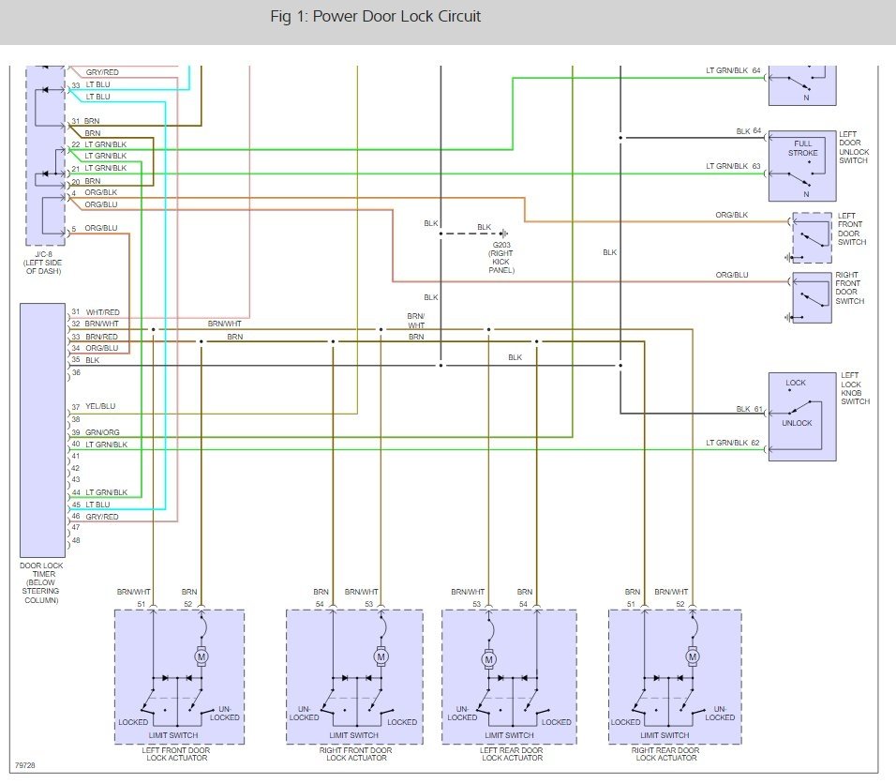Click the left door unlock switch contact symbol
The image size is (896, 784).
802,166
